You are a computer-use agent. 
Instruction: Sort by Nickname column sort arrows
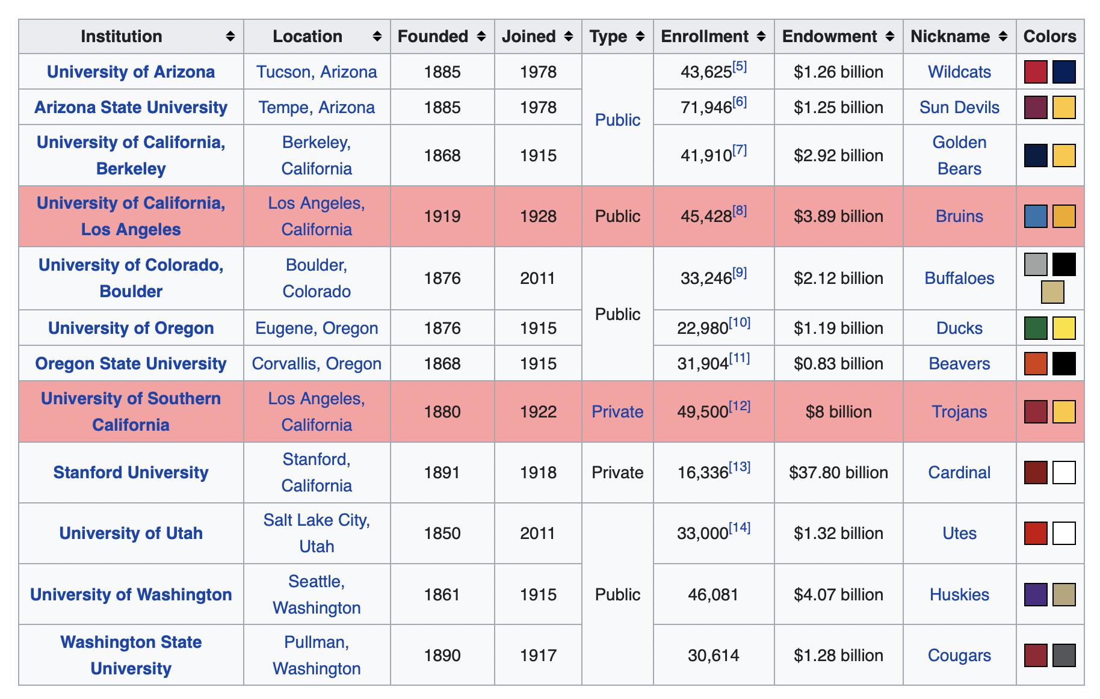(1003, 37)
